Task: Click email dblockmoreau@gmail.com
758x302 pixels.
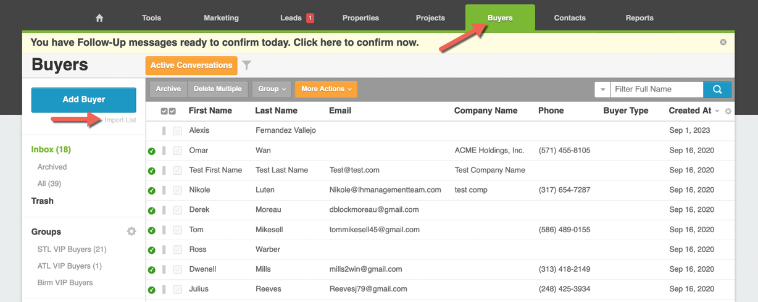Action: 374,210
